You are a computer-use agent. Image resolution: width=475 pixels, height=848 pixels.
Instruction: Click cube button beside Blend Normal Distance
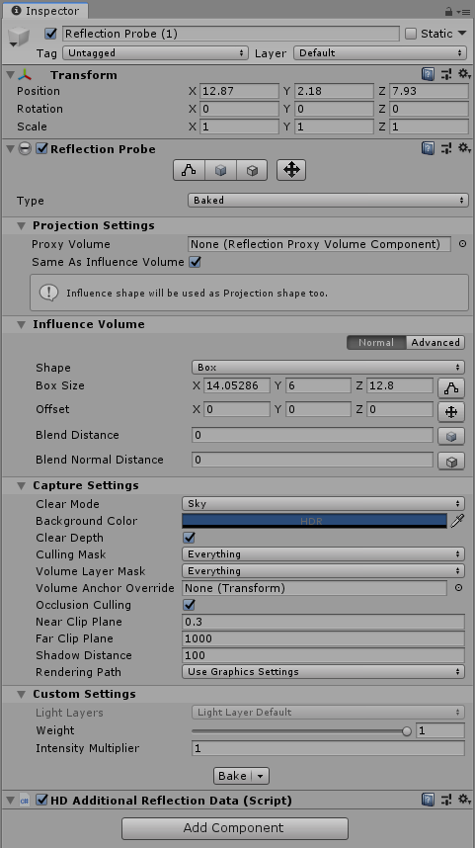point(451,462)
